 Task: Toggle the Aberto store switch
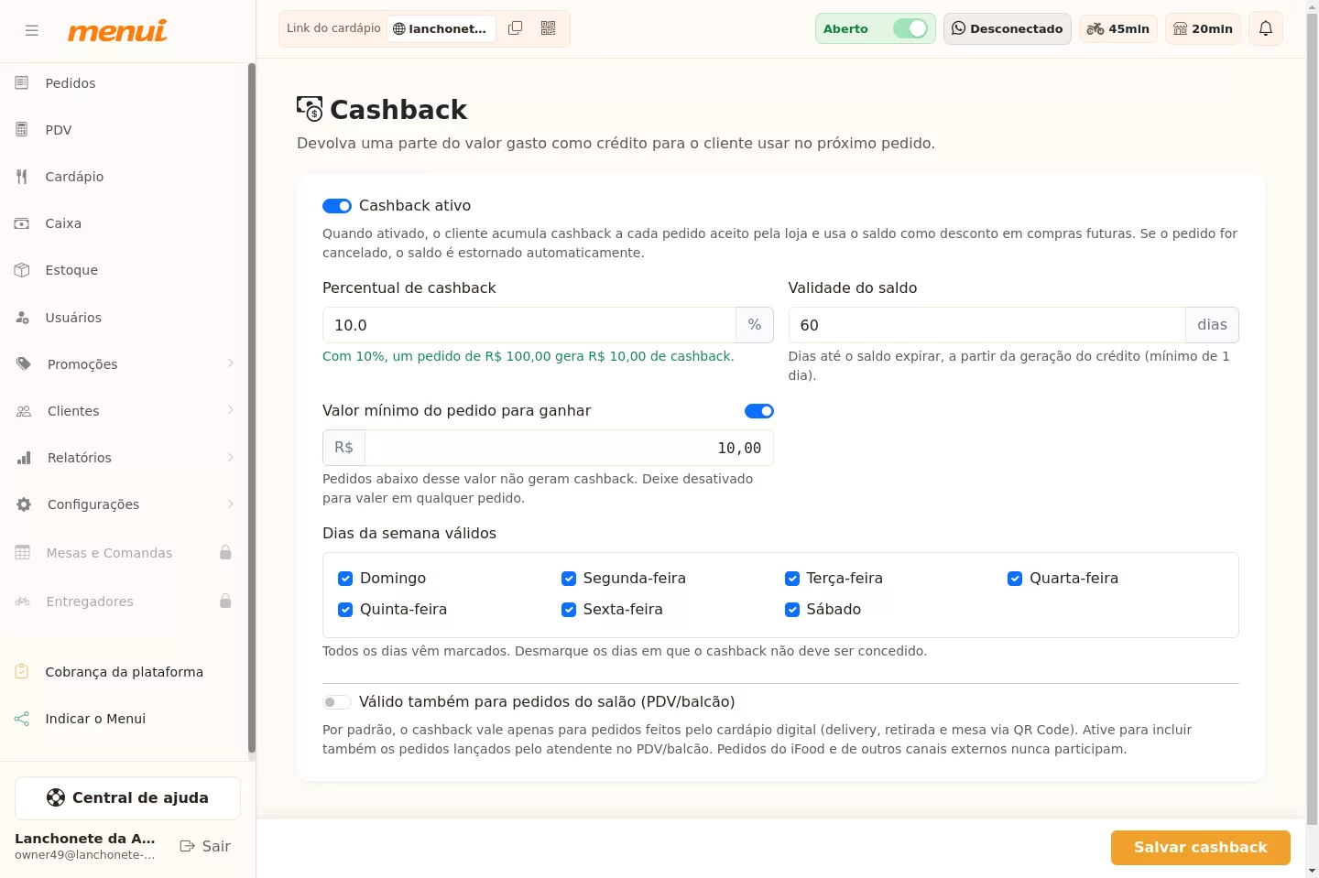[x=910, y=28]
